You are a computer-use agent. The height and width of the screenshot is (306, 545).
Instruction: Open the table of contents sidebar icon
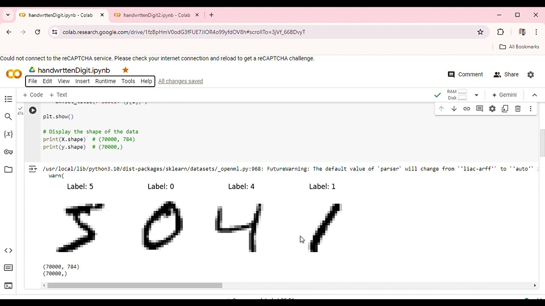click(x=8, y=99)
